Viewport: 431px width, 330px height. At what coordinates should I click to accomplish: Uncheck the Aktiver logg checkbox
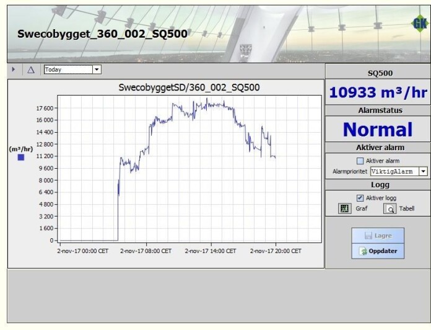(x=360, y=198)
